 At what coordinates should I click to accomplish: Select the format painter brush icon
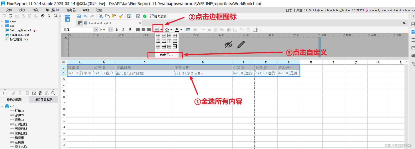[x=121, y=16]
